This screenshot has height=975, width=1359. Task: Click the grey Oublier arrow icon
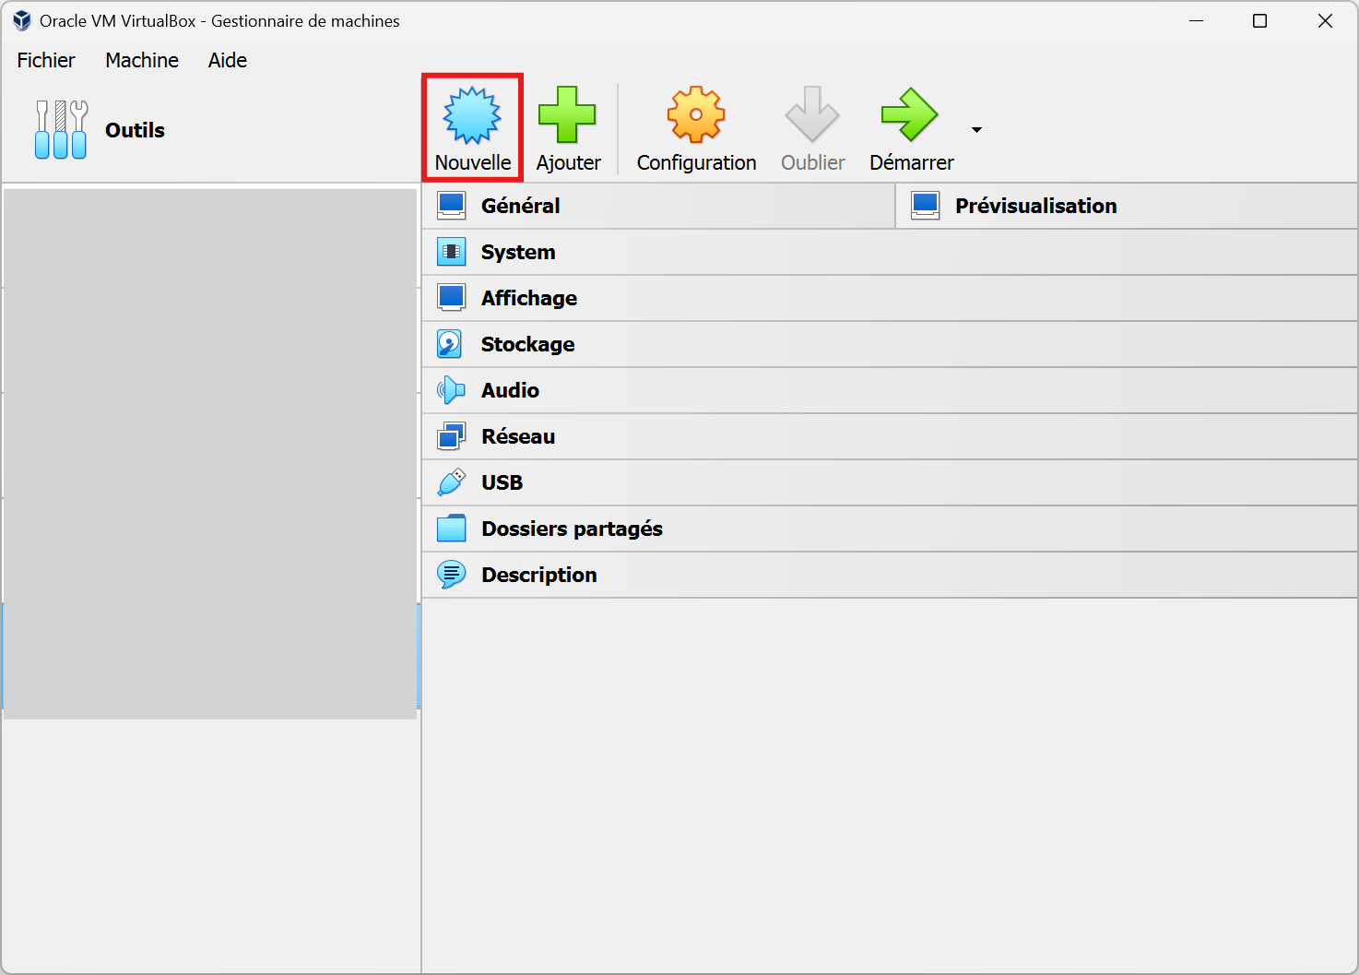pyautogui.click(x=812, y=114)
